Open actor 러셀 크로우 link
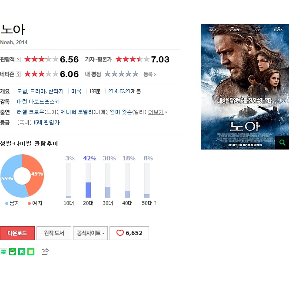 pos(30,112)
